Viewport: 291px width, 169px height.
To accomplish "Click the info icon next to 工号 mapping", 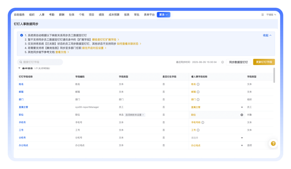I will (x=198, y=130).
